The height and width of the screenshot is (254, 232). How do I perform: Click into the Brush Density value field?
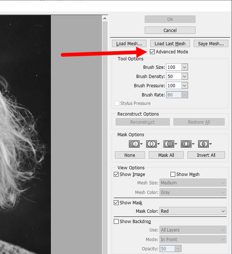pyautogui.click(x=174, y=76)
